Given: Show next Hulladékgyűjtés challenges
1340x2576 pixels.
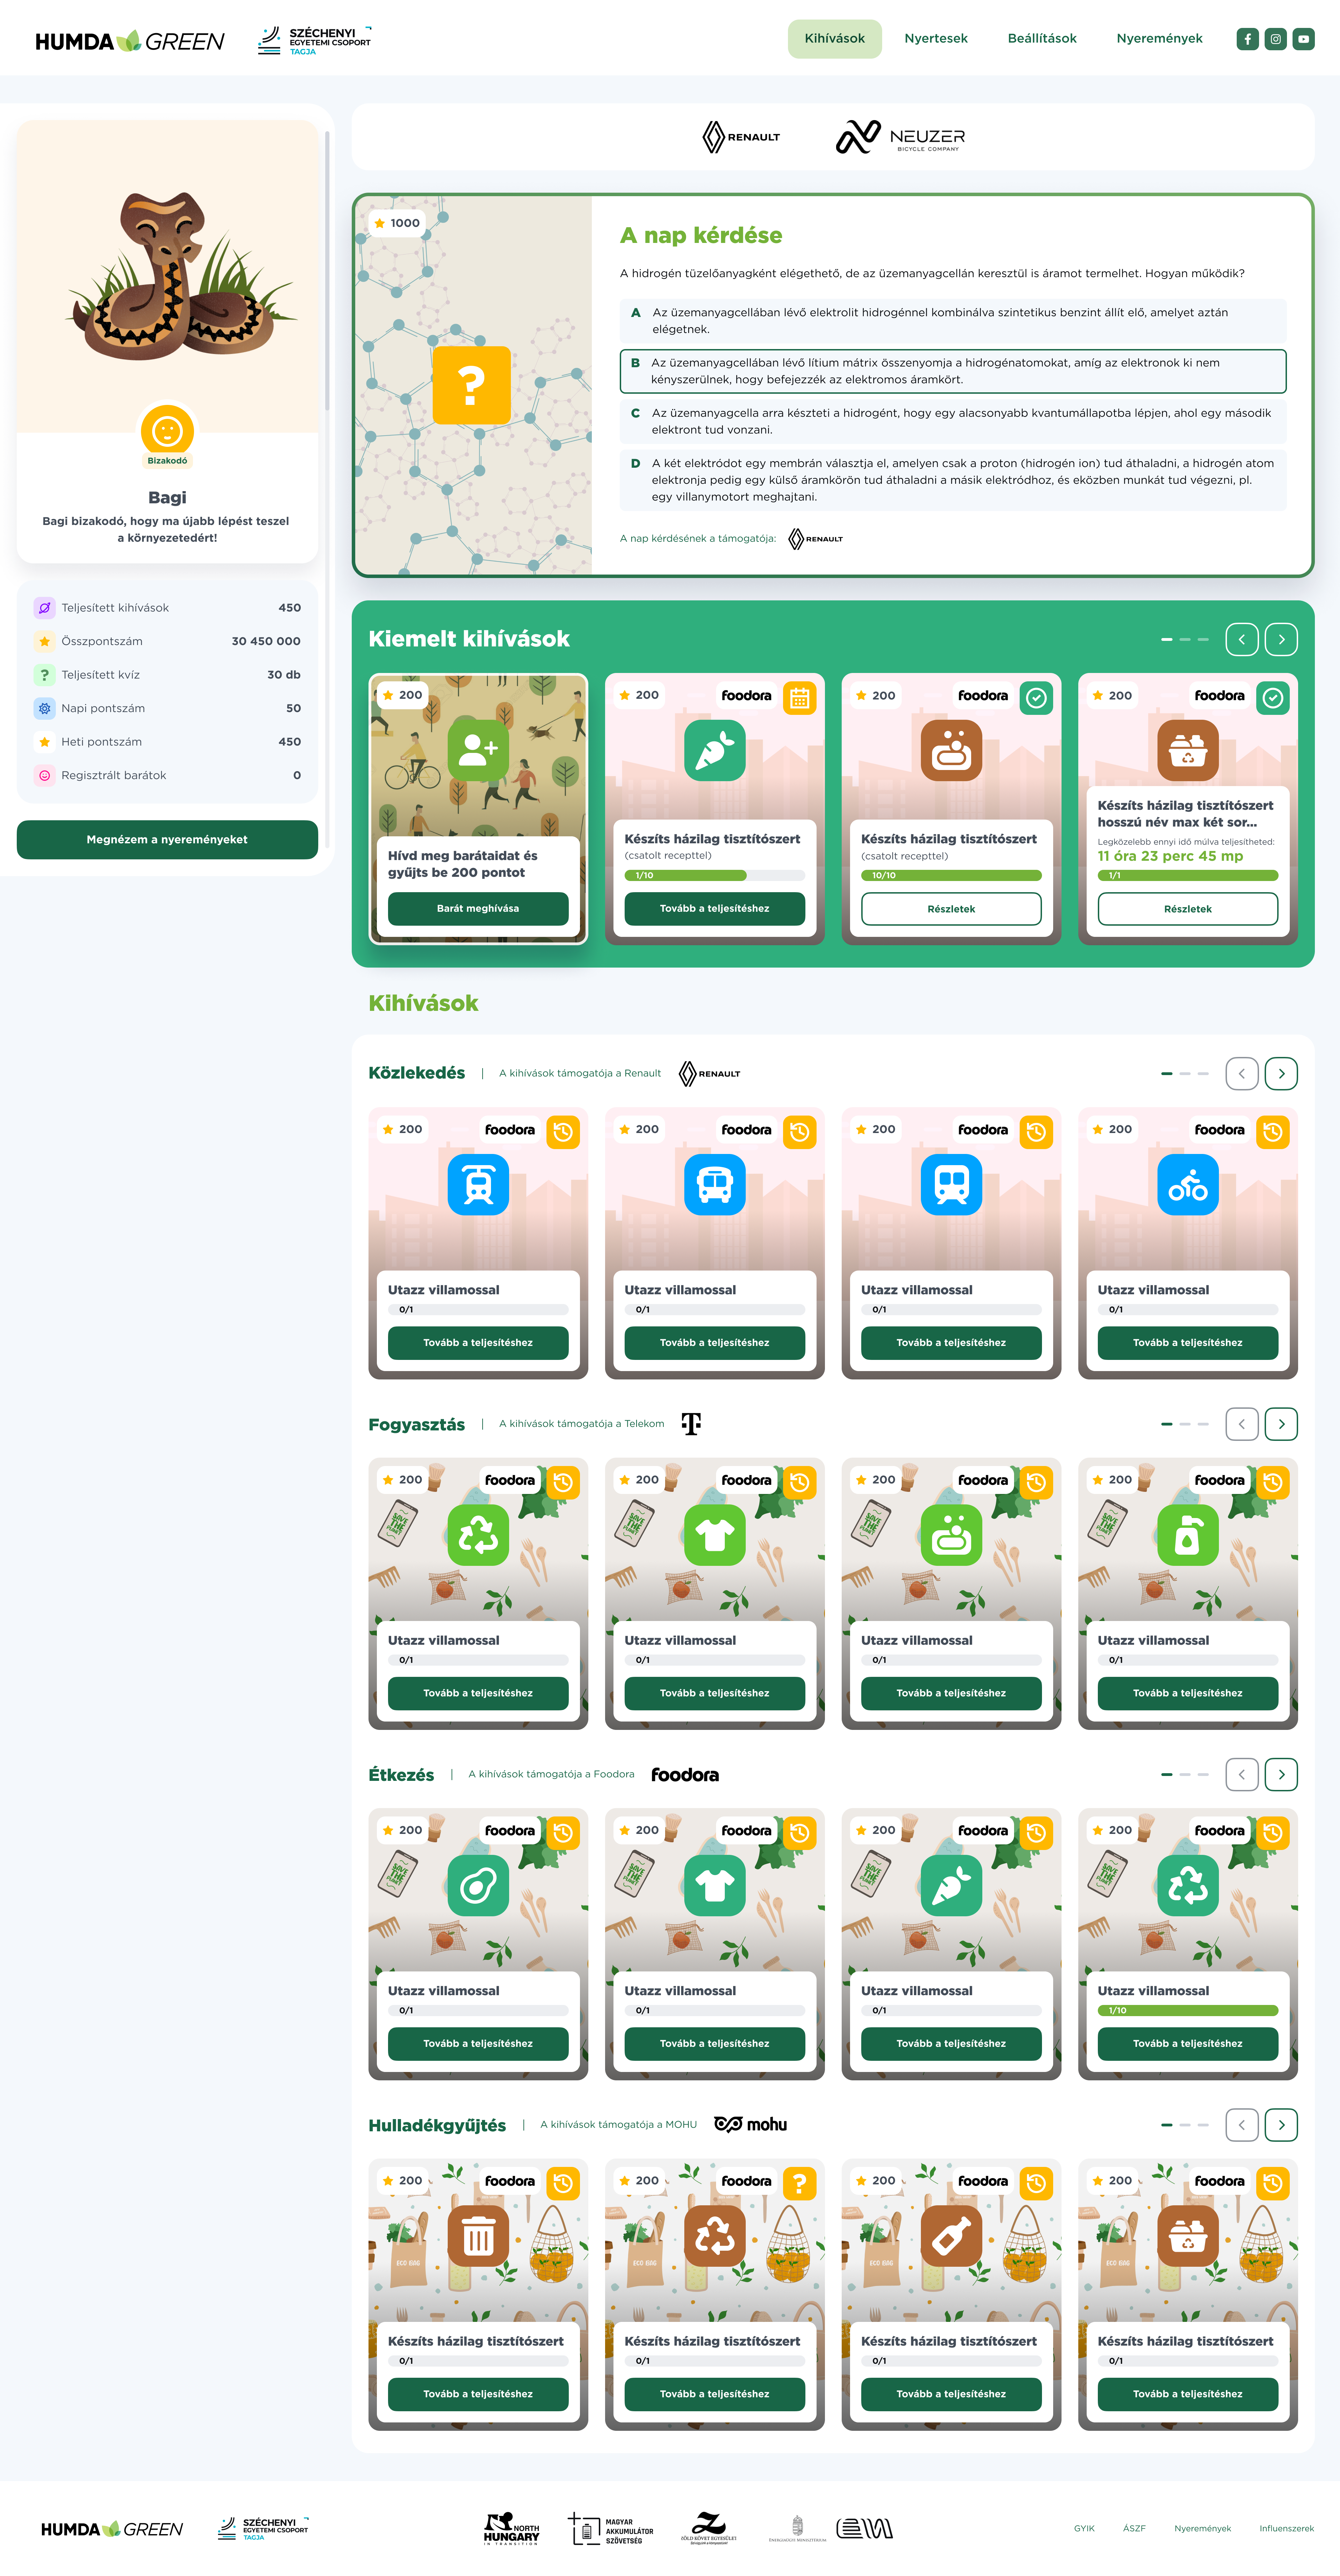Looking at the screenshot, I should (x=1281, y=2125).
